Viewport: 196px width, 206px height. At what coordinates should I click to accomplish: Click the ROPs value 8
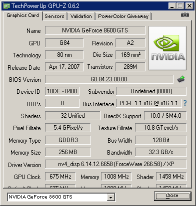(62, 103)
